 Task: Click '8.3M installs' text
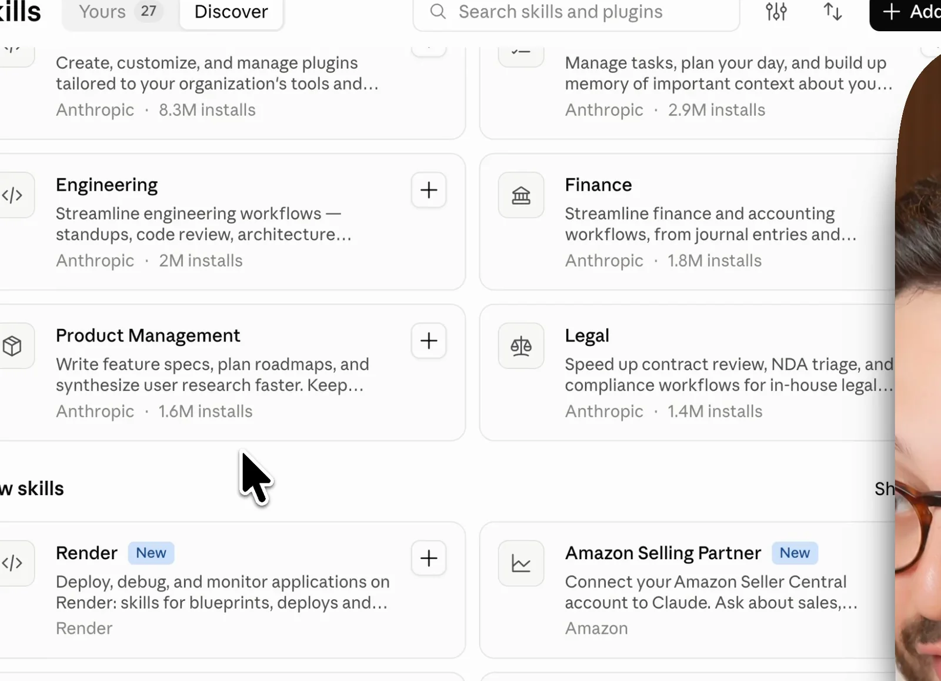click(207, 110)
